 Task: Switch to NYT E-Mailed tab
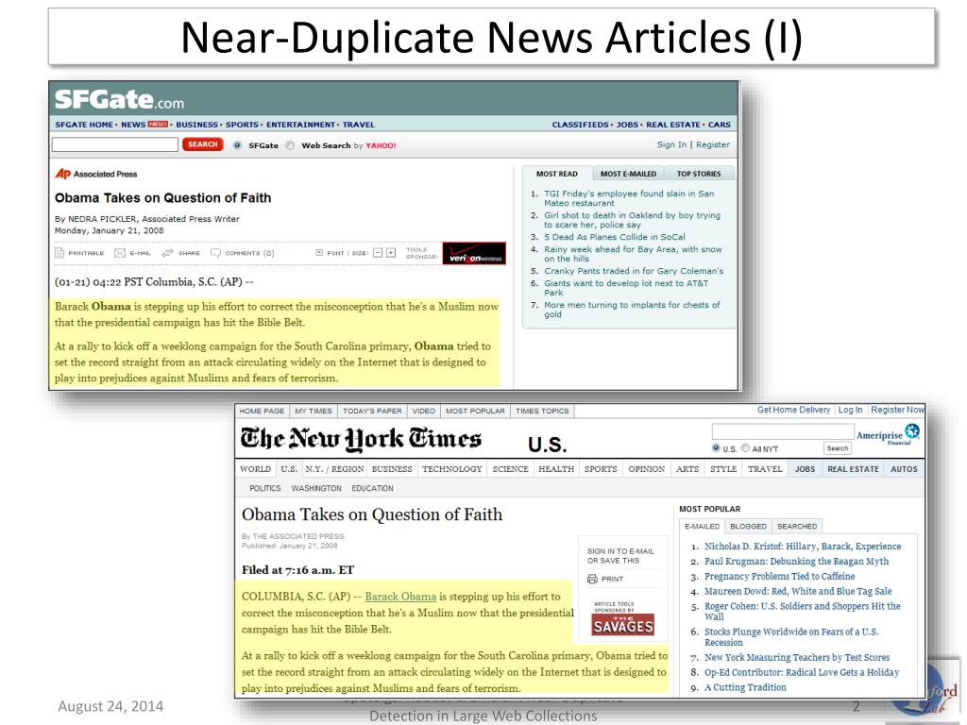coord(702,526)
